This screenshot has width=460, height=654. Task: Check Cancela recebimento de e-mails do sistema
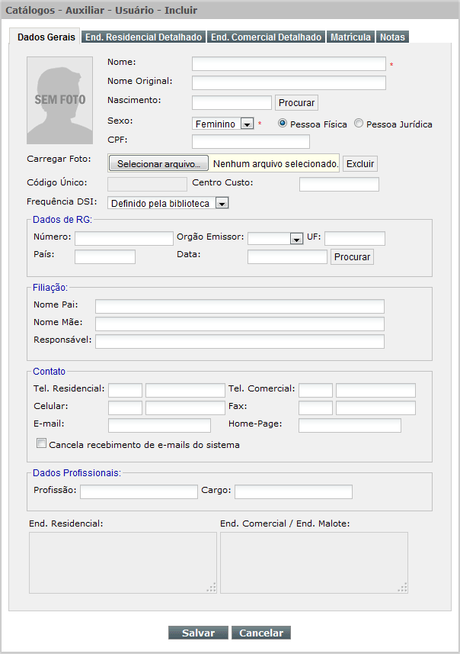pos(41,443)
